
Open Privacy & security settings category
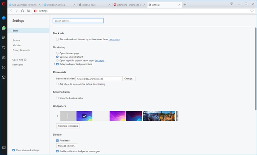pos(21,50)
